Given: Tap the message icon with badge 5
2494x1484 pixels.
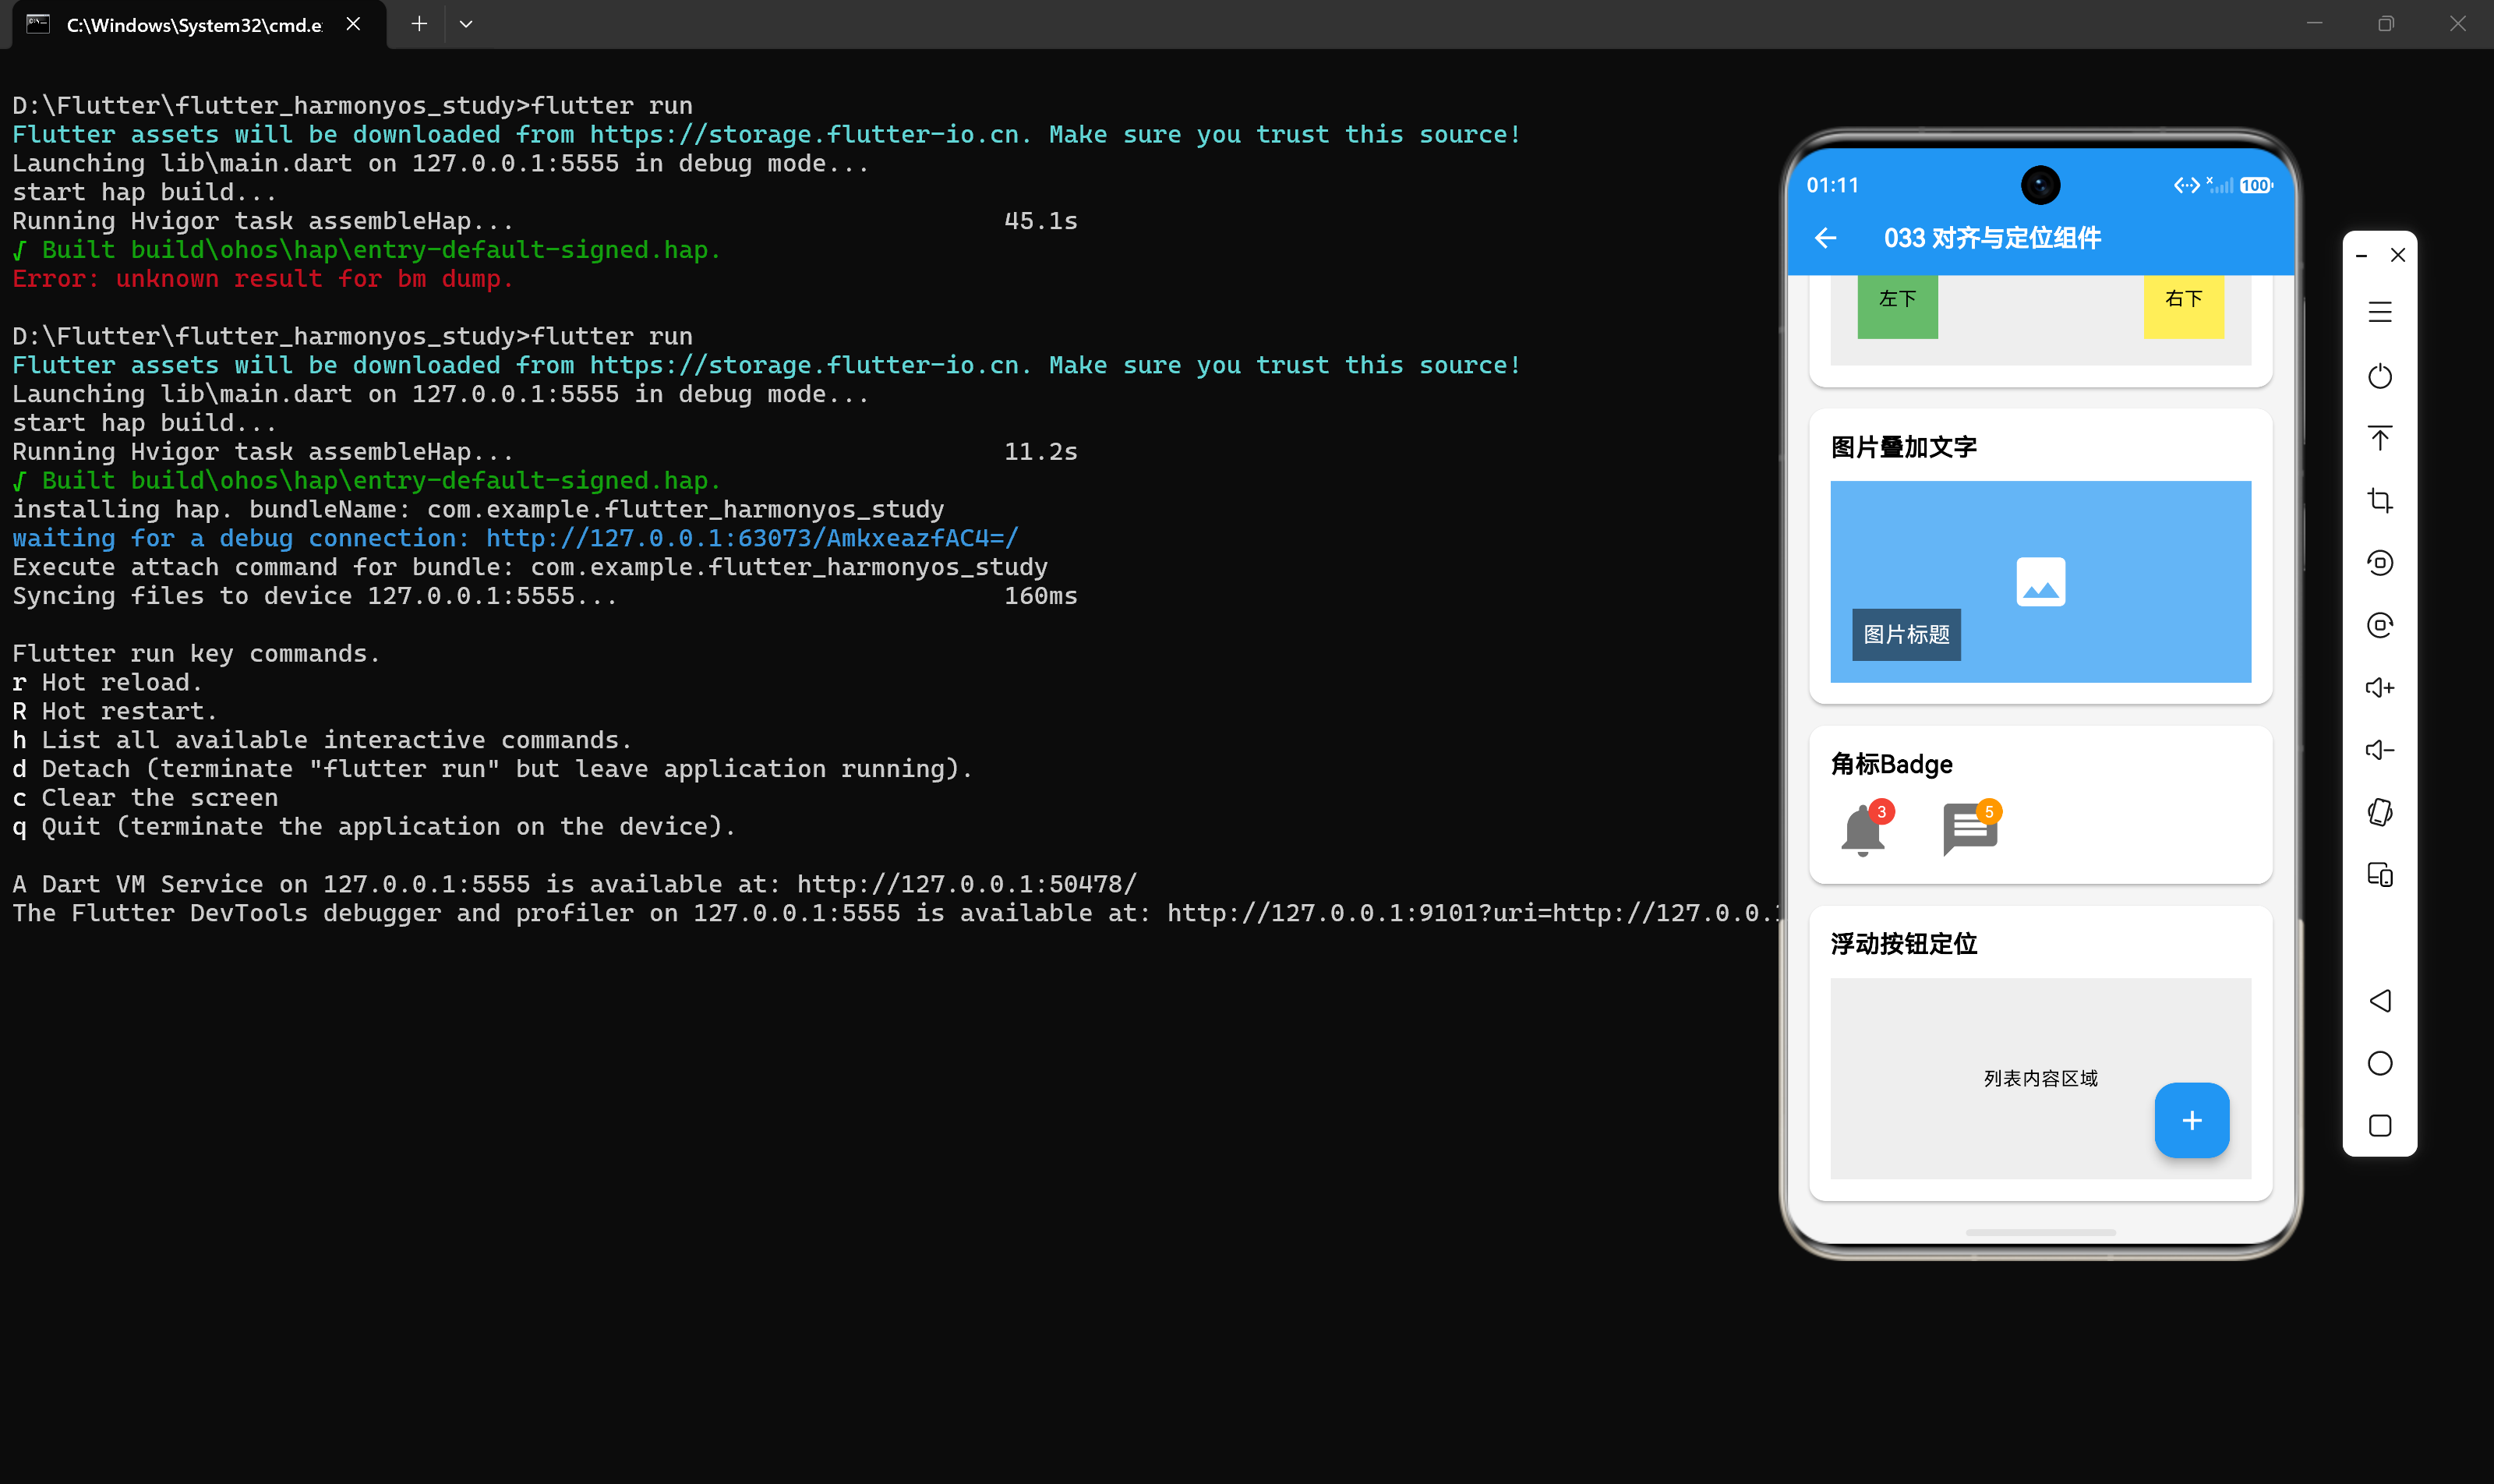Looking at the screenshot, I should (x=1970, y=829).
